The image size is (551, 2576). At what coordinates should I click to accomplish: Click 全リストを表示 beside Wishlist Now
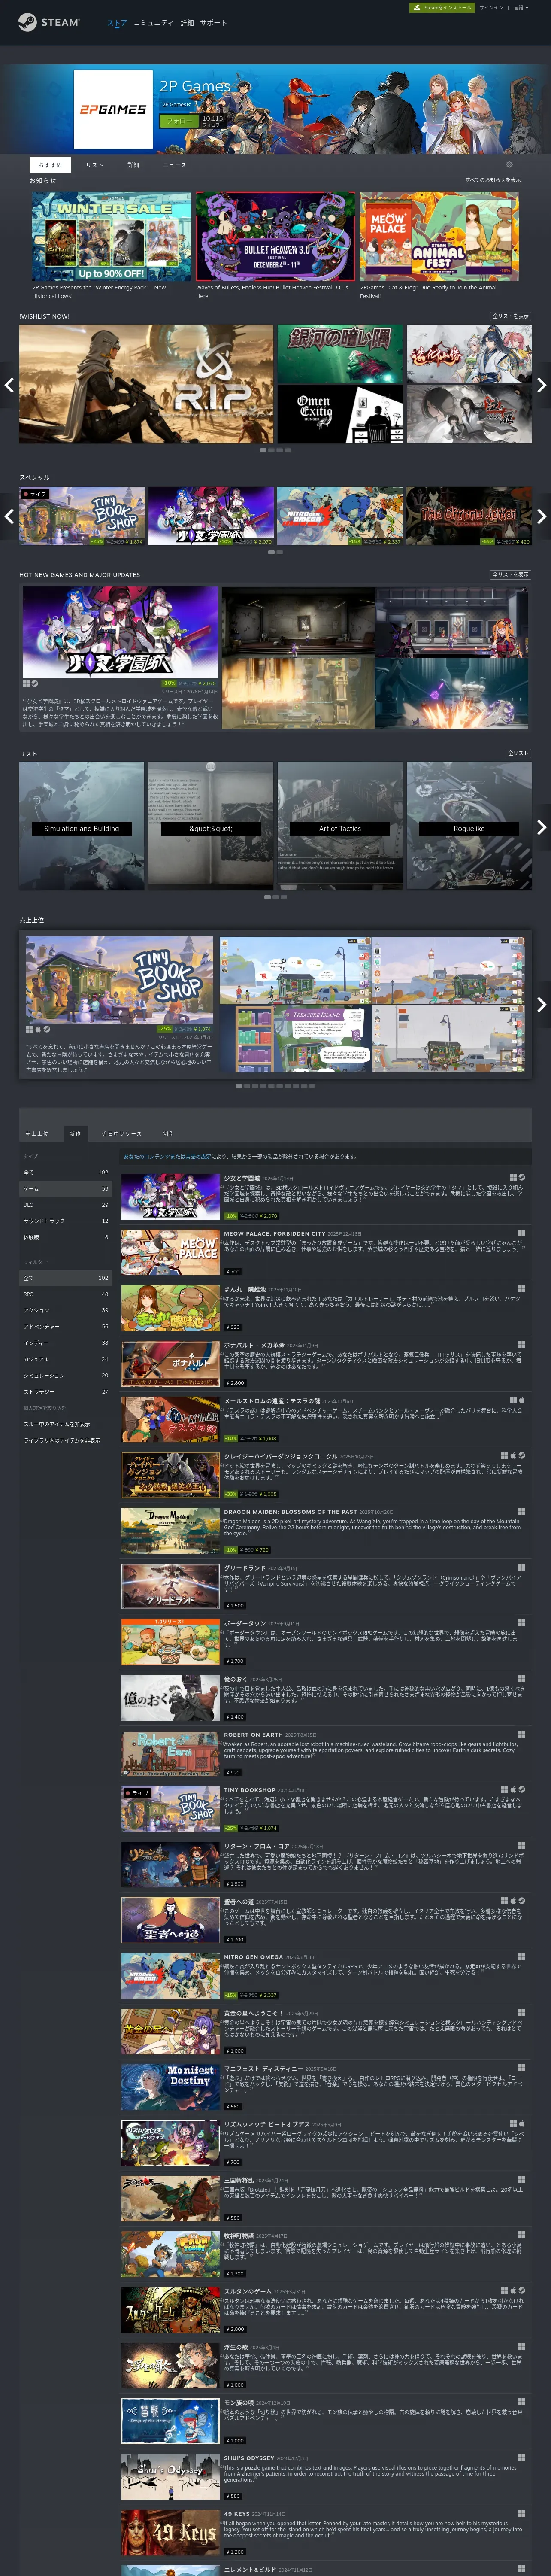pos(510,316)
